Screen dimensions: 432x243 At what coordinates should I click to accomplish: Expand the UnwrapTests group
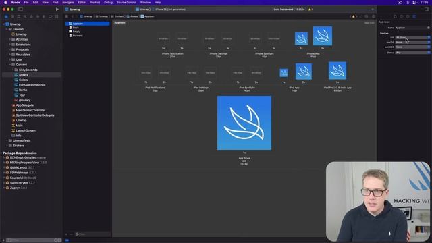[x=7, y=140]
